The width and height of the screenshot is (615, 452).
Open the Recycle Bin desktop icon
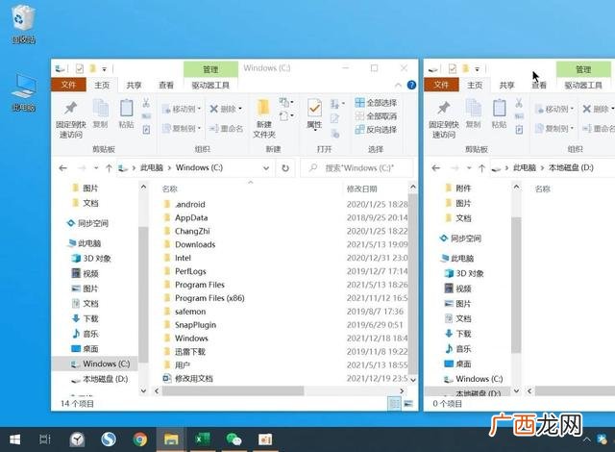coord(23,23)
